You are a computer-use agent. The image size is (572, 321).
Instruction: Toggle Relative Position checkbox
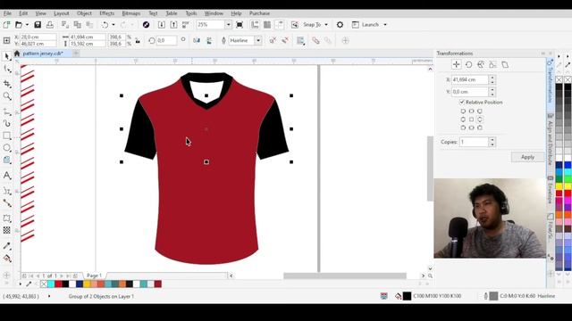pyautogui.click(x=462, y=103)
